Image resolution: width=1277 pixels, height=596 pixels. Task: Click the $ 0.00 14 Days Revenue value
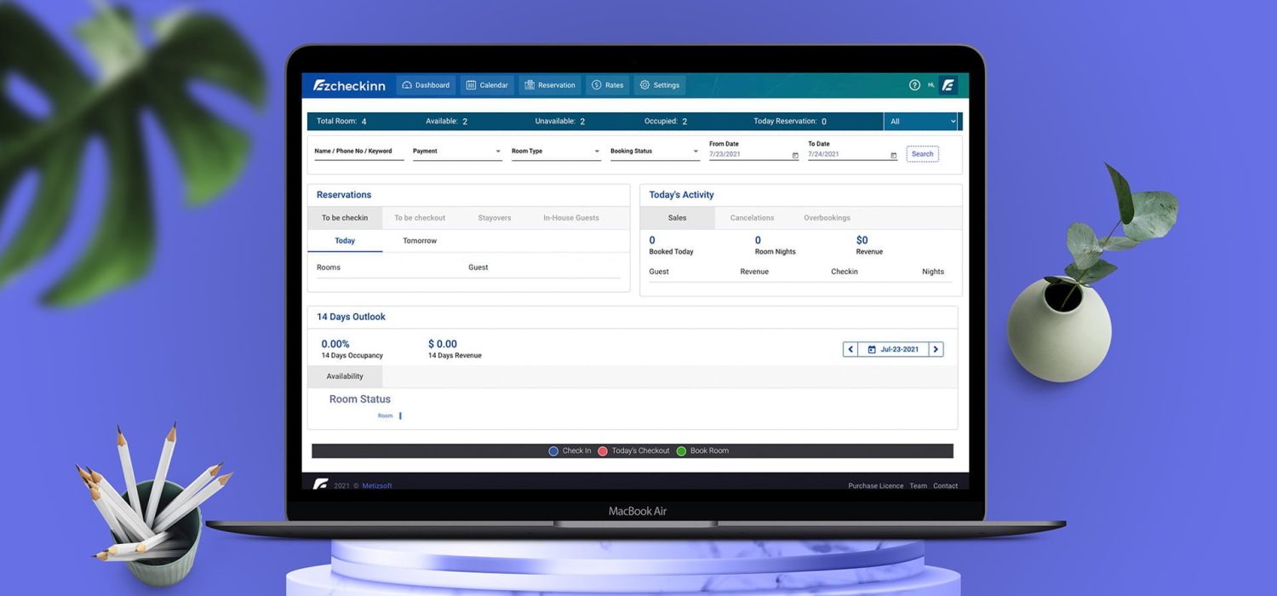443,344
